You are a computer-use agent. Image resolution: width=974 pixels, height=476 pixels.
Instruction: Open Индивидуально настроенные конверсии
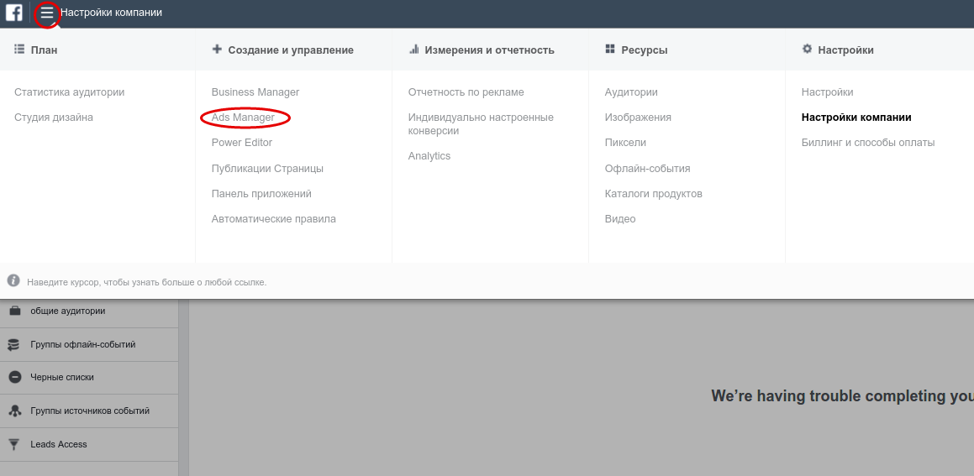coord(481,124)
